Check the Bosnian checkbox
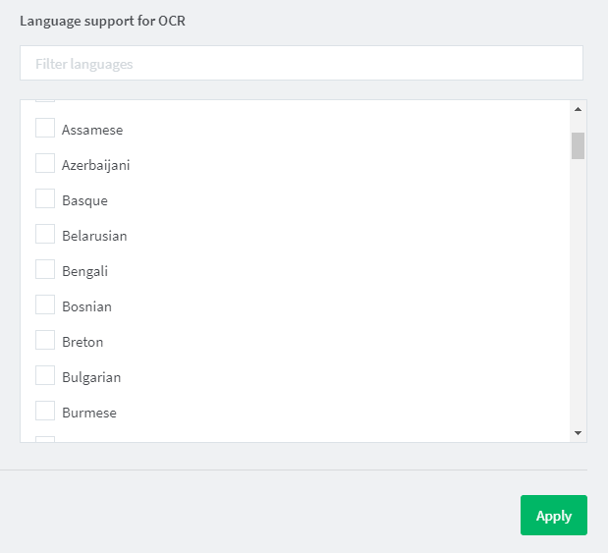608x553 pixels. coord(45,304)
